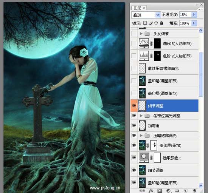Viewport: 208px width, 193px height.
Task: Click the black mask thumbnail of 曲线 5
Action: point(157,43)
